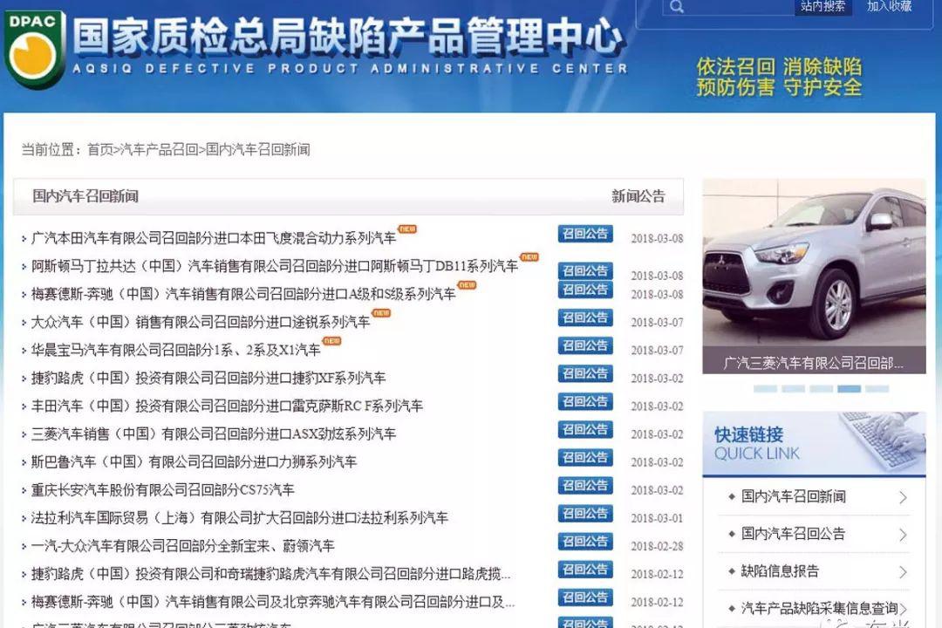Select the 新闻公告 tab
The width and height of the screenshot is (942, 628).
tap(638, 196)
